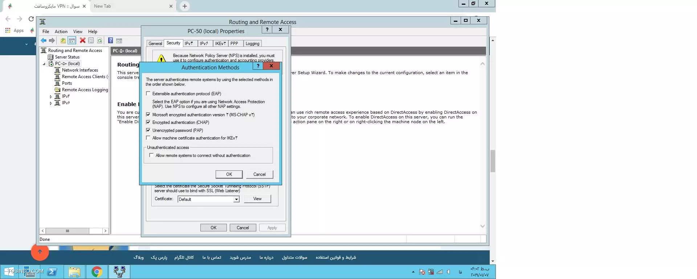Enable Extensible authentication protocol (EAP) checkbox
This screenshot has width=697, height=279.
point(148,93)
